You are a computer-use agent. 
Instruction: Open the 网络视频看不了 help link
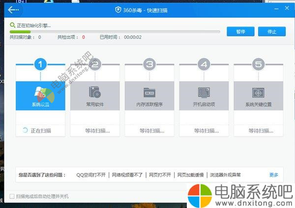point(127,175)
